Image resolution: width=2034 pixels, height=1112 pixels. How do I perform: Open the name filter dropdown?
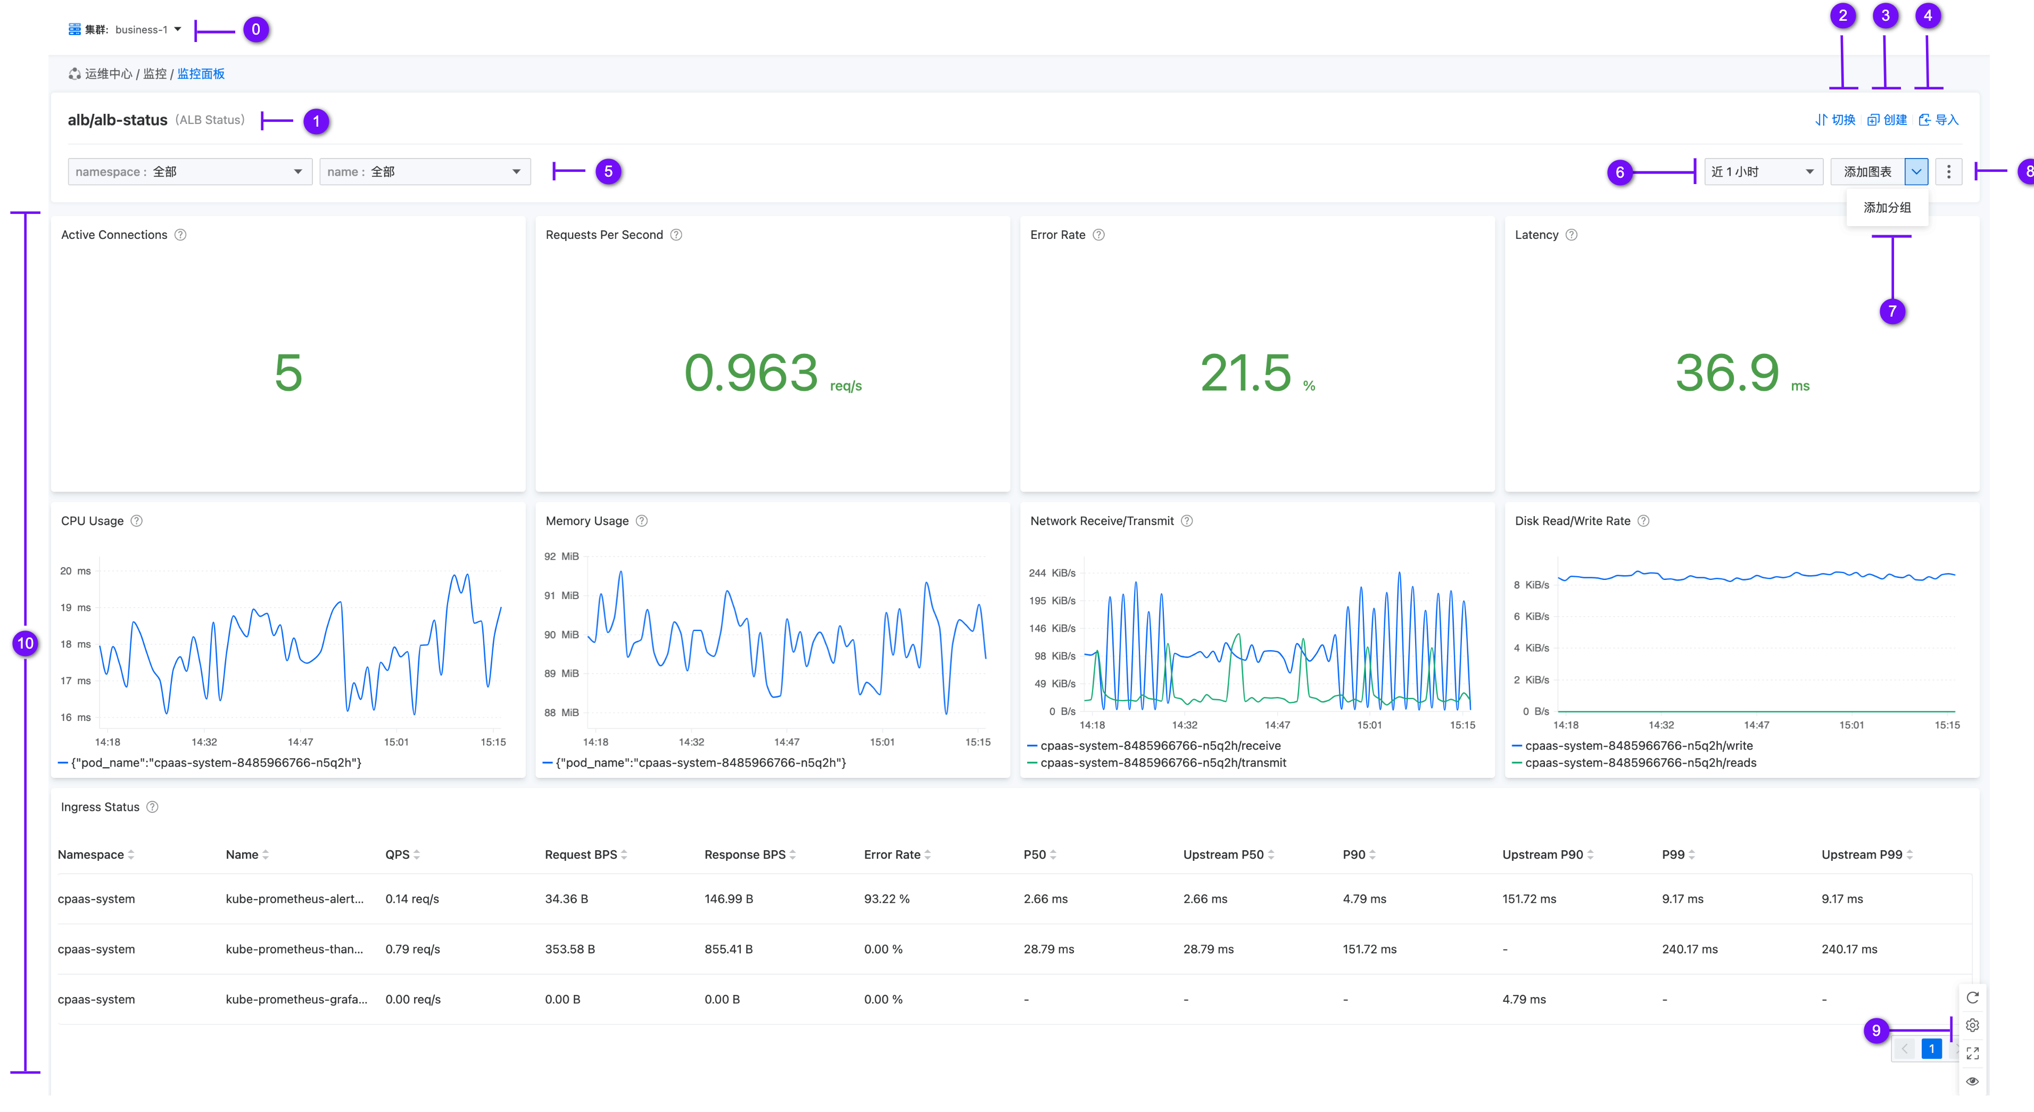coord(425,172)
